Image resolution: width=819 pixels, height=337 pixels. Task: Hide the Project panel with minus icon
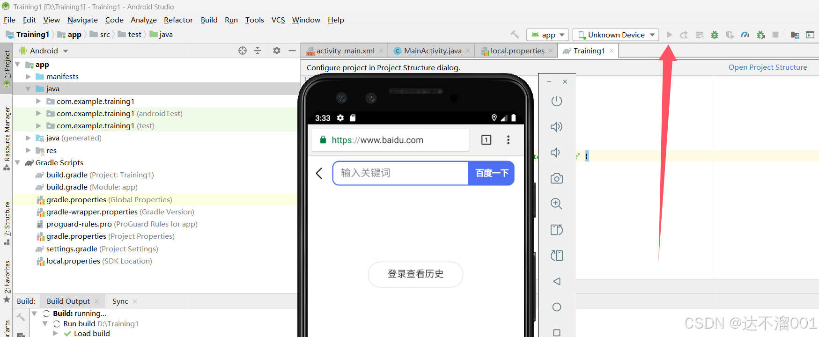click(292, 51)
